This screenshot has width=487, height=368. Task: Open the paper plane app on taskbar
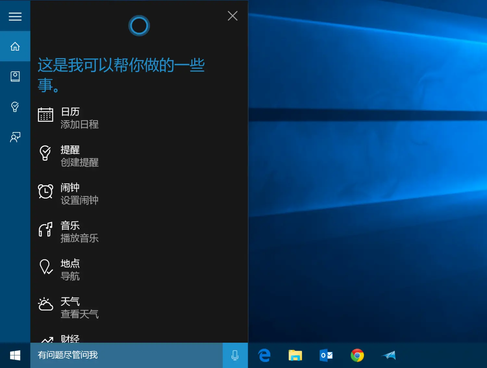389,355
